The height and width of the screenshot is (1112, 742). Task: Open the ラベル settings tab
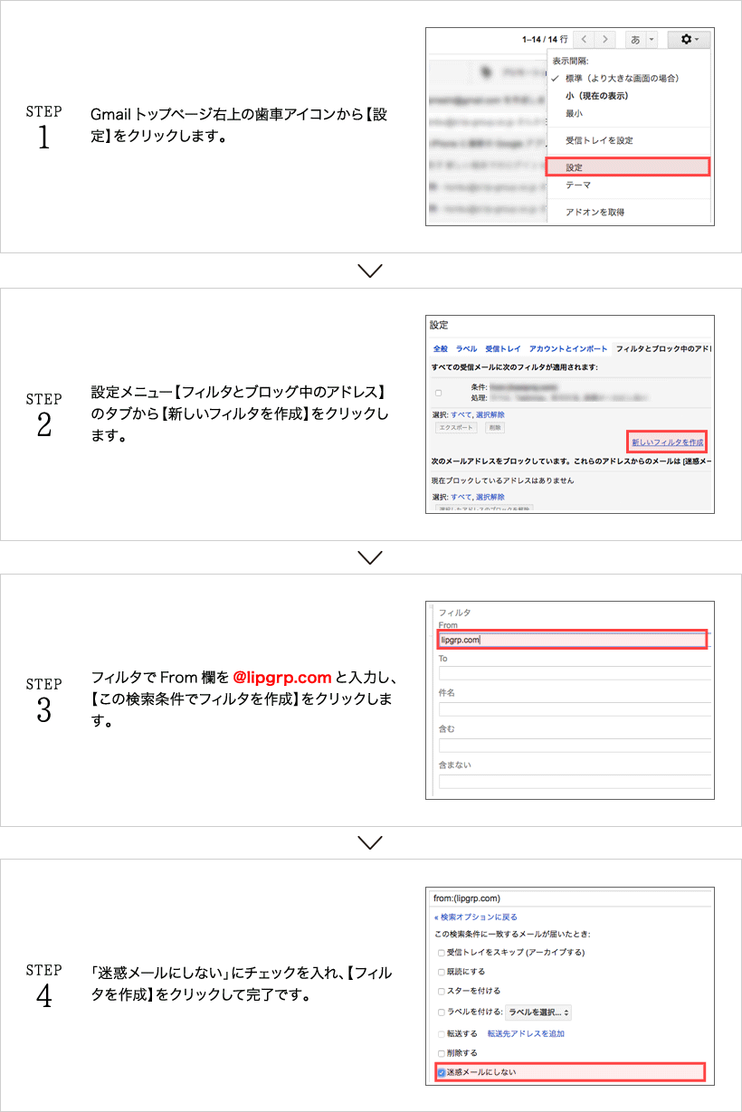pos(466,348)
